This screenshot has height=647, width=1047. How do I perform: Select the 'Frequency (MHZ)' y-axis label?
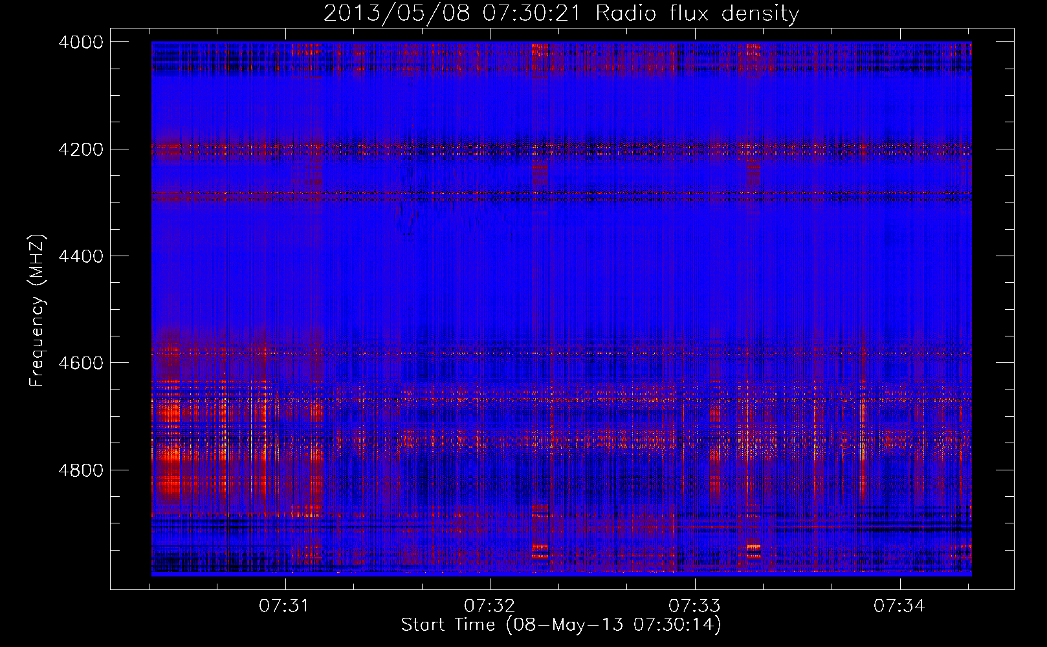point(38,311)
